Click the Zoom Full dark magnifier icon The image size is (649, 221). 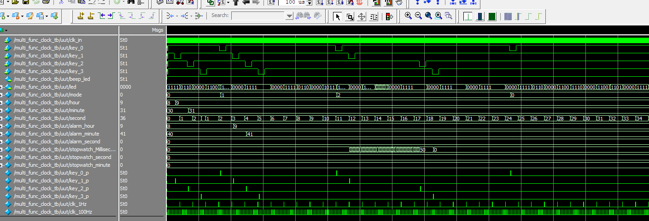tap(428, 16)
